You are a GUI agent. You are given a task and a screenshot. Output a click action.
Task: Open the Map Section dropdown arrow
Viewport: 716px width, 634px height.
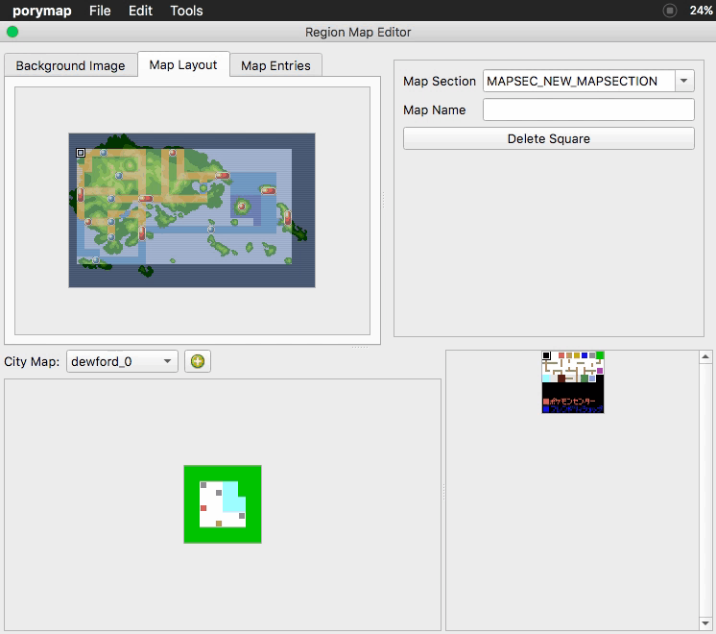point(684,81)
